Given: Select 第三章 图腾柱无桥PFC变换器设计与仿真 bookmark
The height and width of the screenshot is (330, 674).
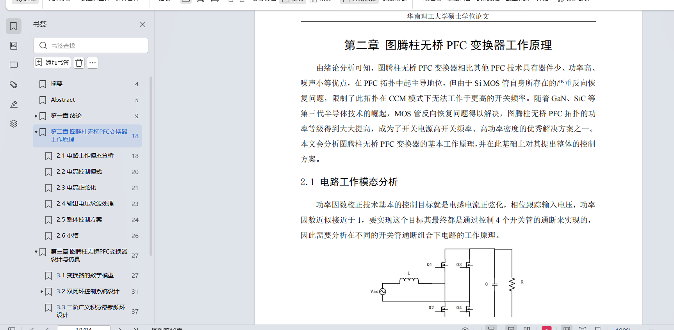Looking at the screenshot, I should pos(89,255).
